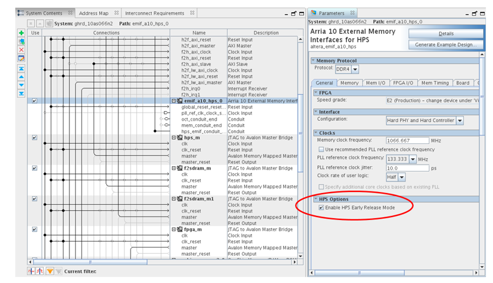Click the component icon next to fpga_m
The height and width of the screenshot is (283, 493).
tap(180, 229)
